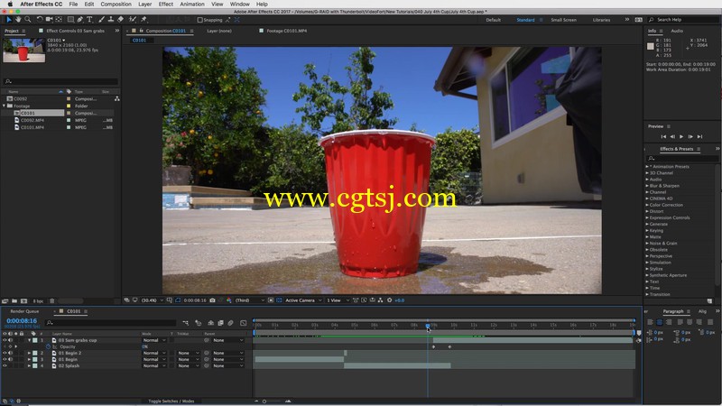This screenshot has height=406, width=722.
Task: Click the C0101 project thumbnail
Action: click(x=24, y=51)
